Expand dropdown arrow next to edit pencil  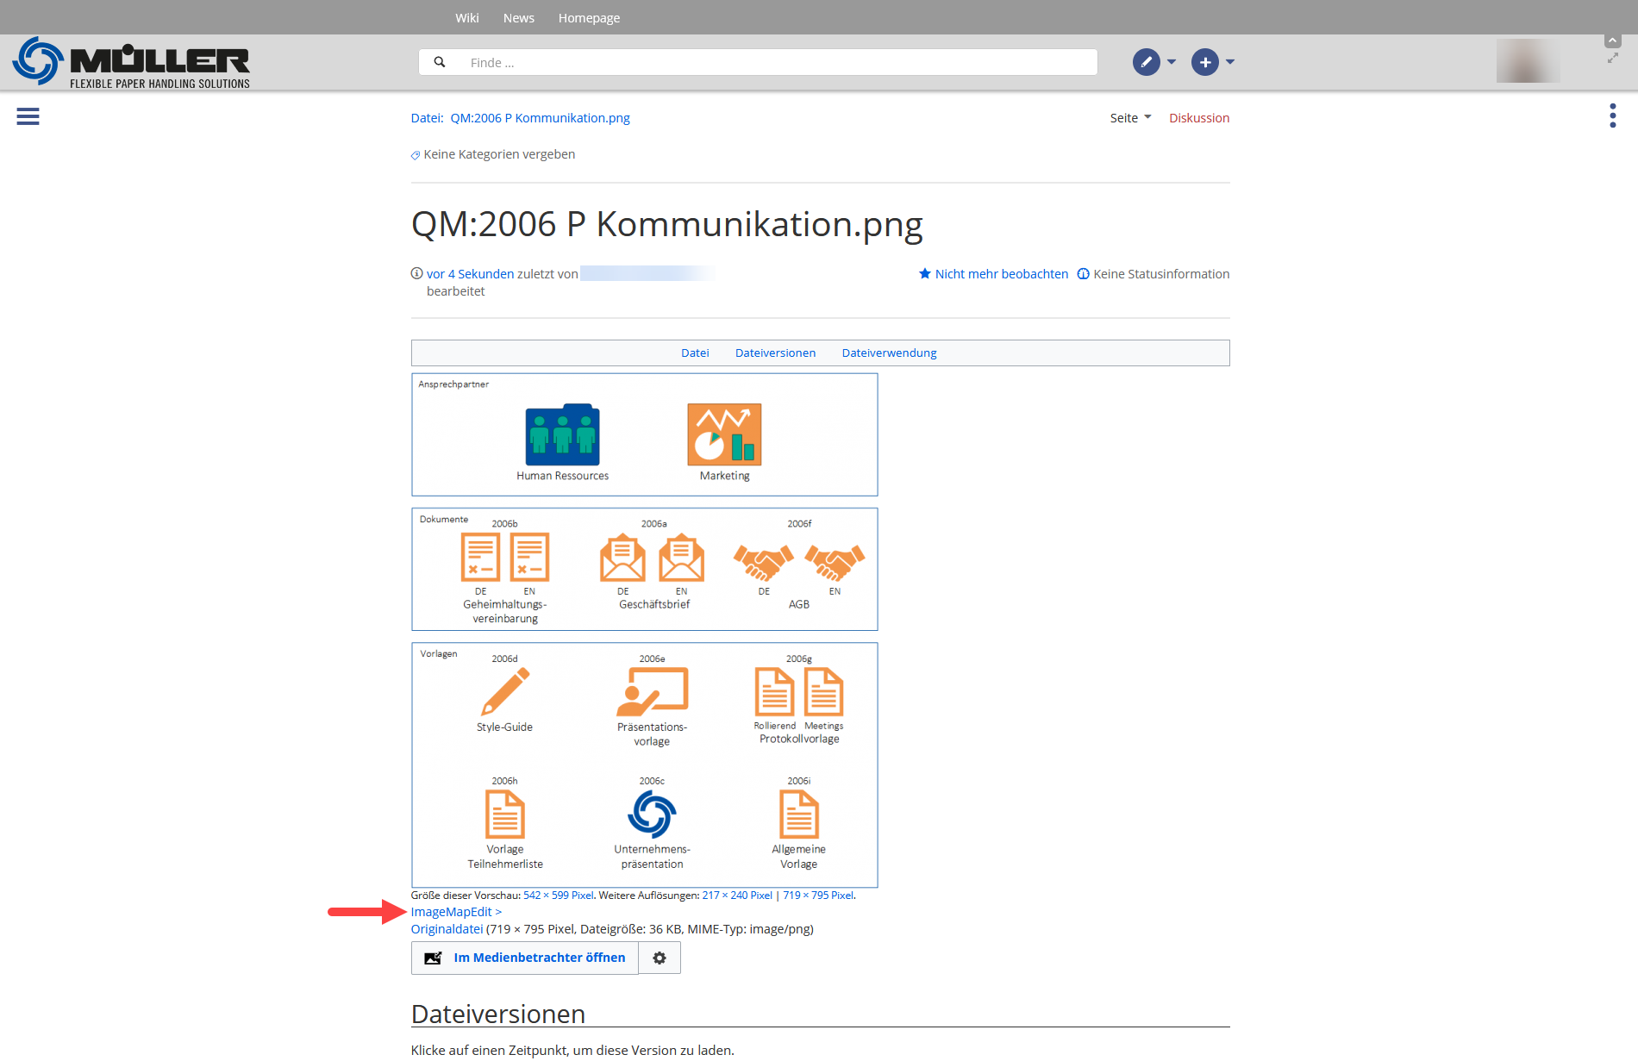(1172, 62)
